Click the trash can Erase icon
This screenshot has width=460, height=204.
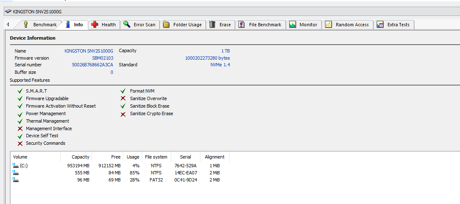tap(212, 24)
